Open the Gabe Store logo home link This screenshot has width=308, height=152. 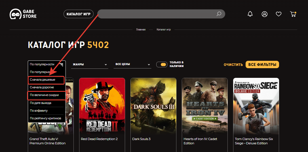point(23,14)
